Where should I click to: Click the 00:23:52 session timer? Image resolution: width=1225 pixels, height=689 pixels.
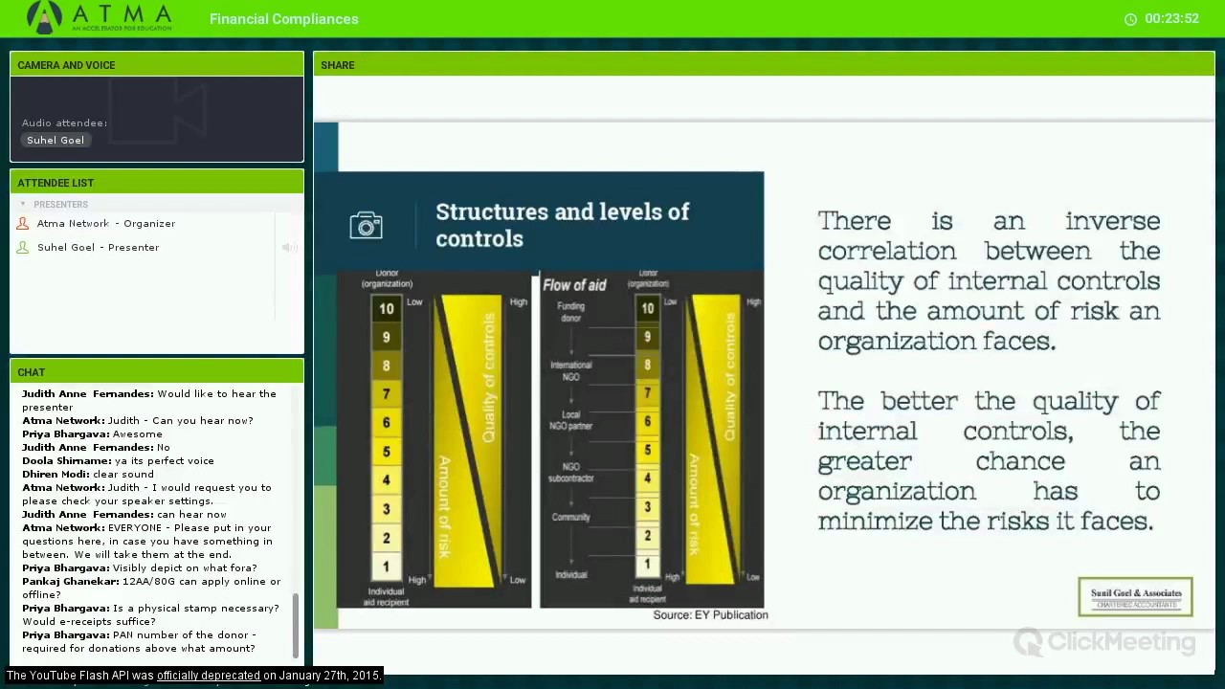(x=1171, y=19)
